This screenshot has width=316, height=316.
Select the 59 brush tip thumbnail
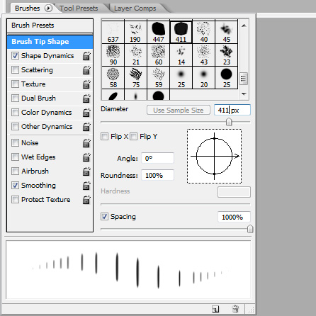point(159,77)
